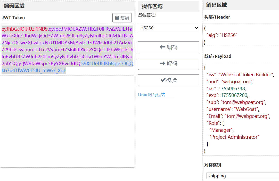Viewport: 279px width, 181px height.
Task: Click the 解码 decode button
Action: tap(168, 64)
